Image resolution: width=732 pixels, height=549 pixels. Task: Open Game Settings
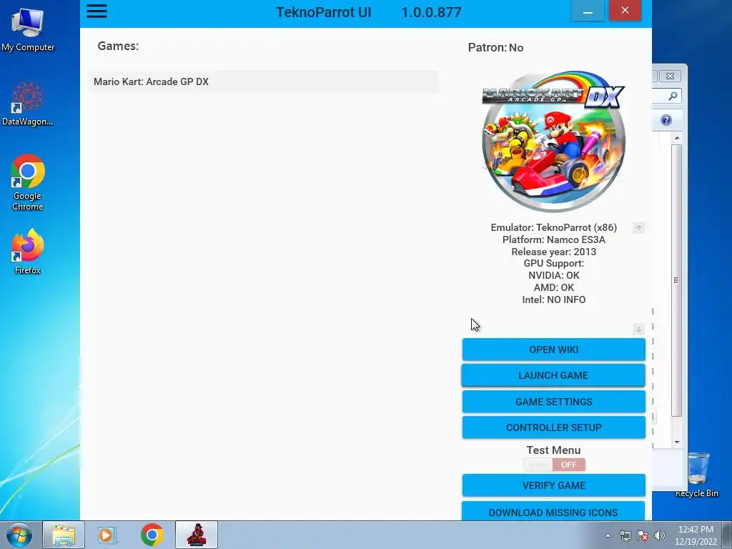click(x=554, y=402)
